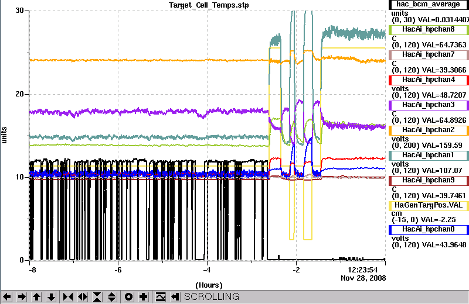Select the HacAi_hpchan1 curve in legend
The image size is (469, 304).
click(x=429, y=155)
